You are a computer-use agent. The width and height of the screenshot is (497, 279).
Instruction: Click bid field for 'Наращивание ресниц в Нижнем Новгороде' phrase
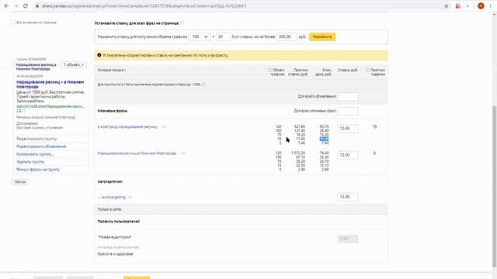pos(348,155)
